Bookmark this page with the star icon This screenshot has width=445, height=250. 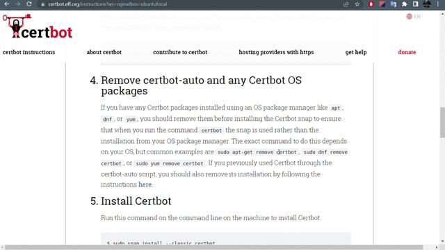357,4
